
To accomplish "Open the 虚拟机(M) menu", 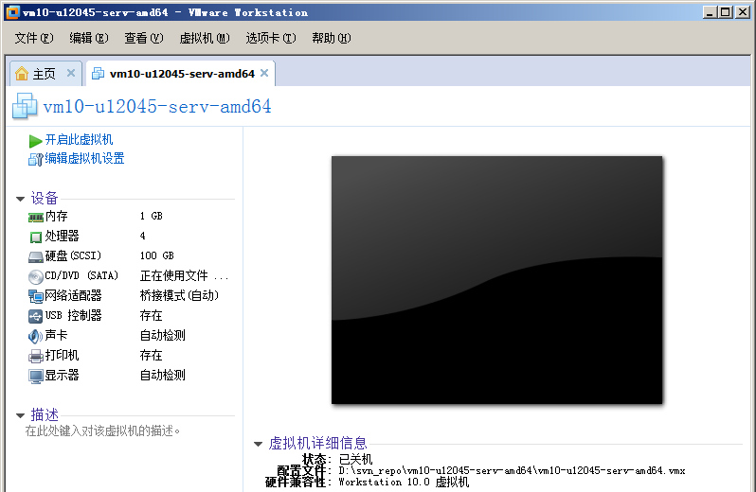I will (x=205, y=38).
